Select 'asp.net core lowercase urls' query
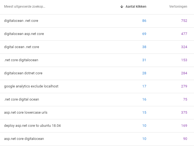This screenshot has width=194, height=147. click(97, 113)
